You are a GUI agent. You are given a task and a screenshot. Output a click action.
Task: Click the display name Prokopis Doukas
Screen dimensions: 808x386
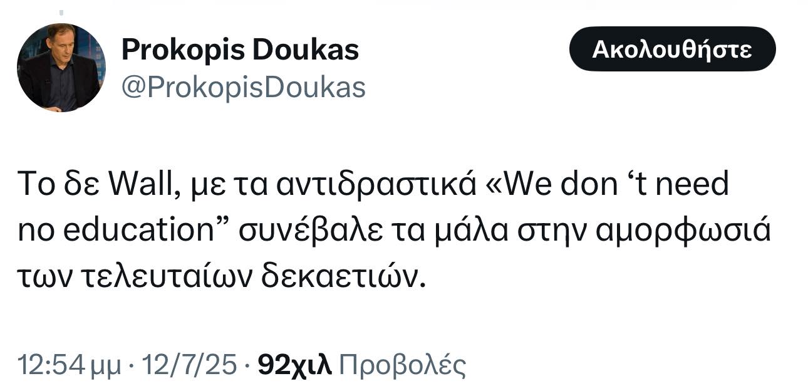pos(240,50)
